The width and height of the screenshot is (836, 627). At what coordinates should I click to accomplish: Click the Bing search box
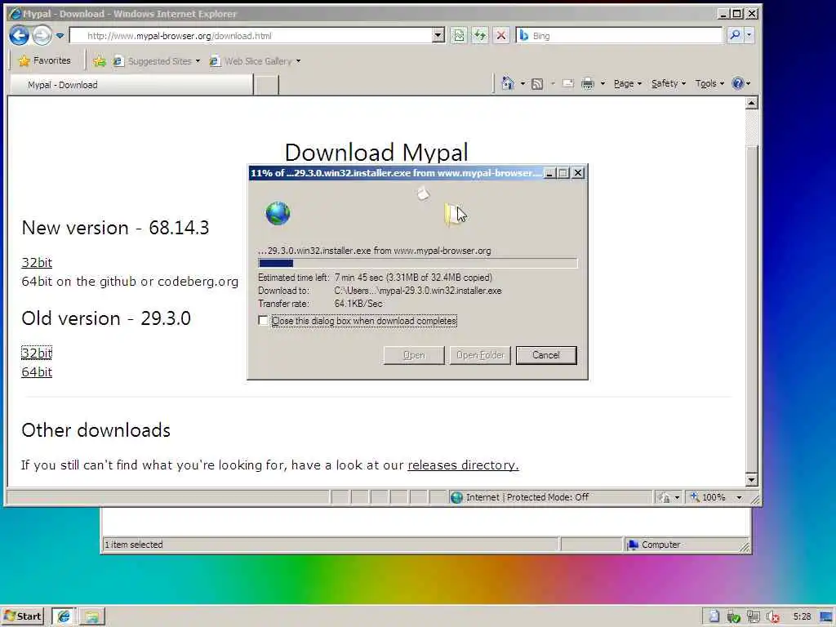620,36
